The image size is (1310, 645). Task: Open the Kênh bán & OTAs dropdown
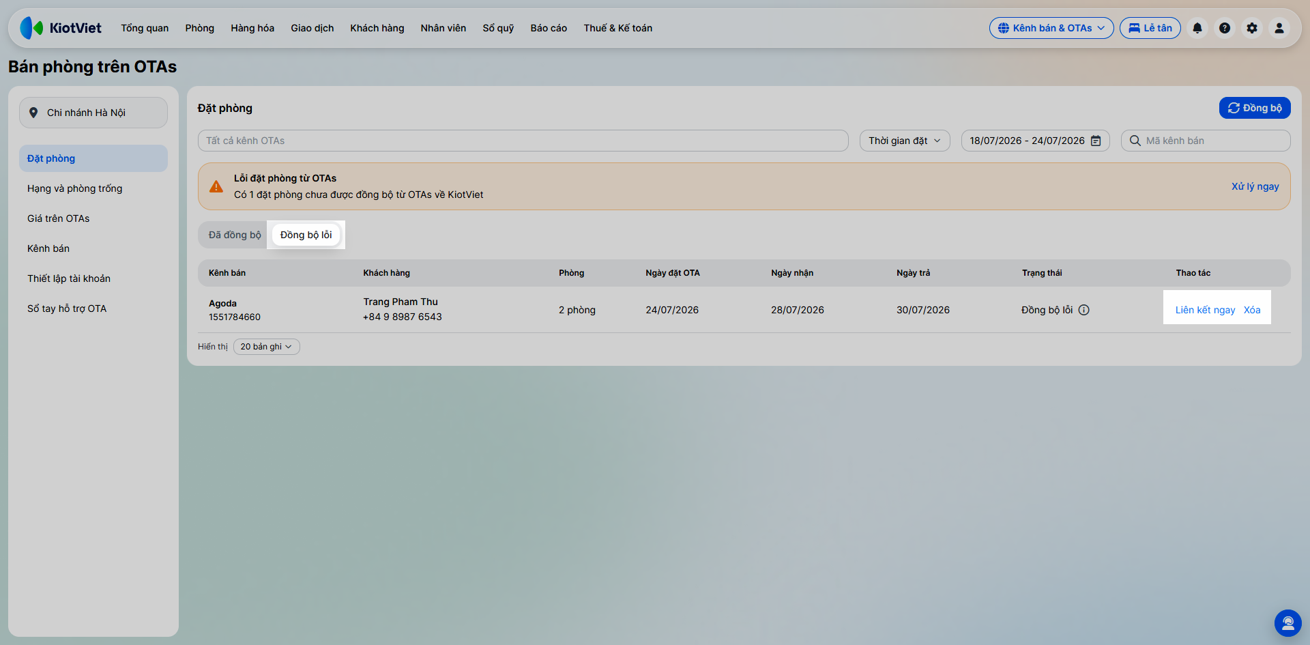point(1051,28)
